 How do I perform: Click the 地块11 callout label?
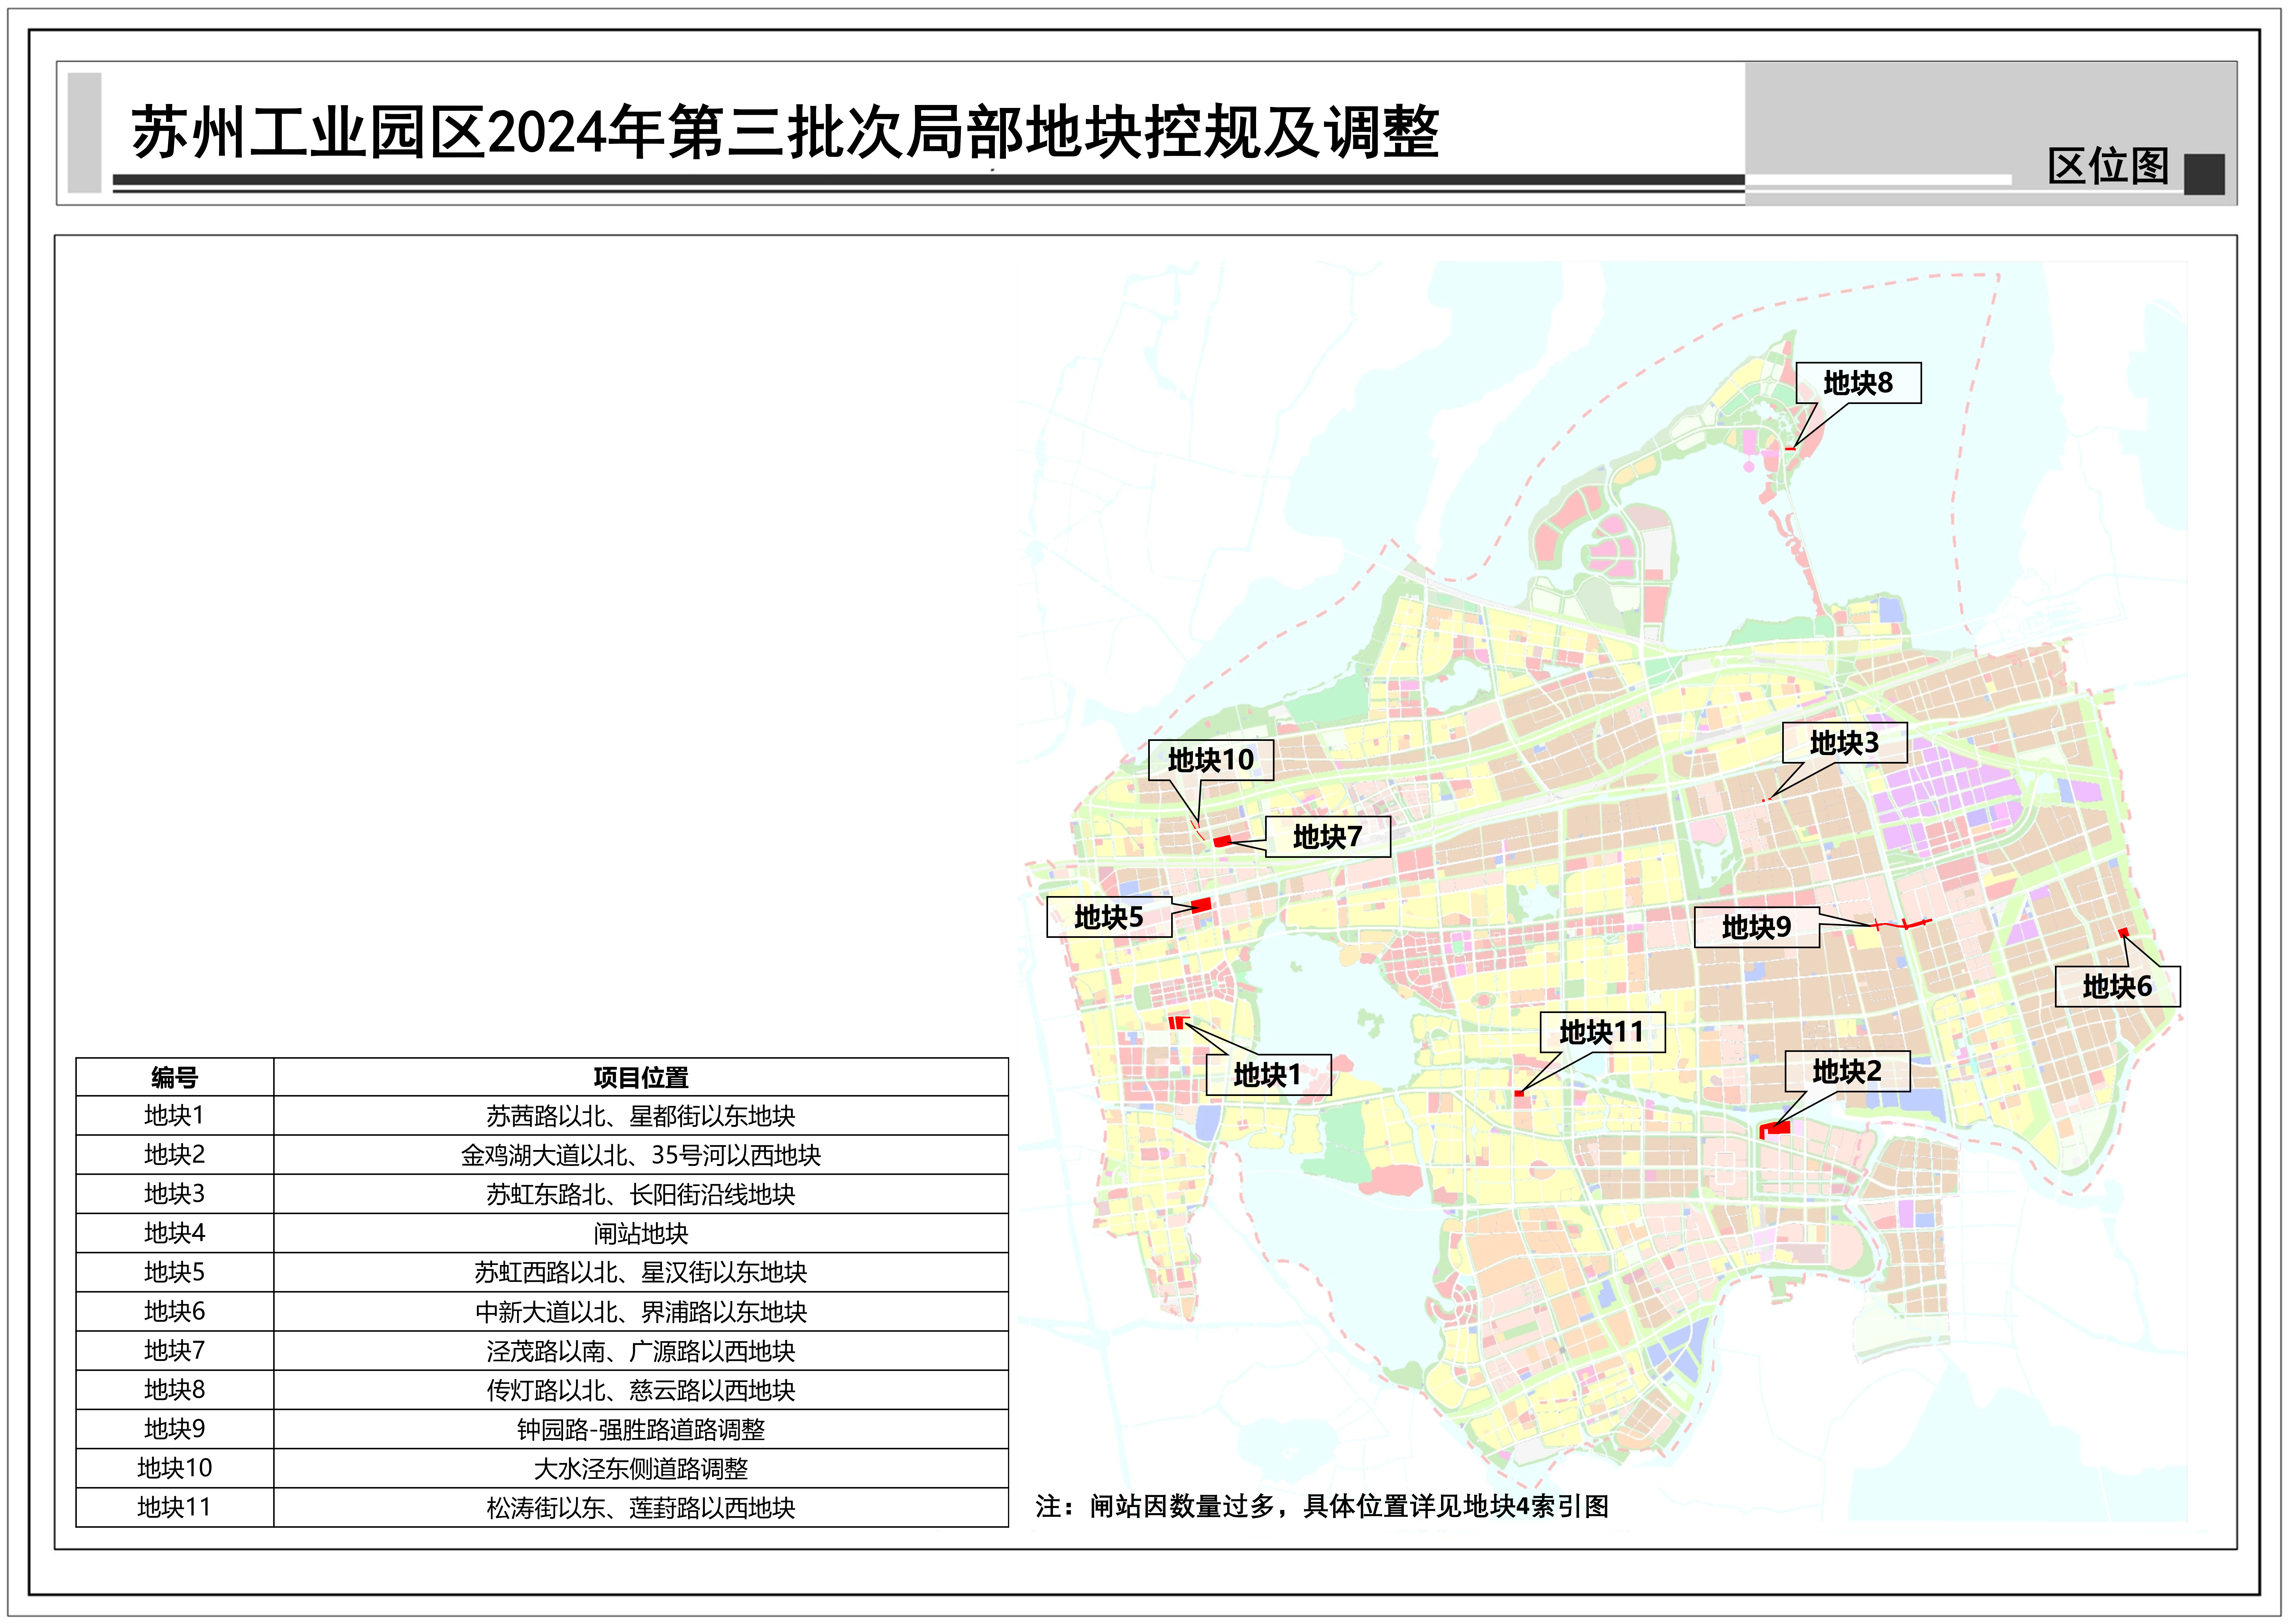click(x=1601, y=1032)
